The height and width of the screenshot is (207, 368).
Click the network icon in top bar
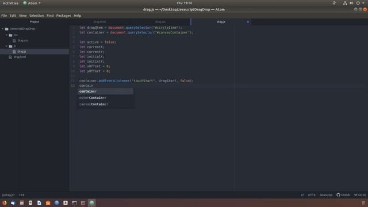coord(345,3)
